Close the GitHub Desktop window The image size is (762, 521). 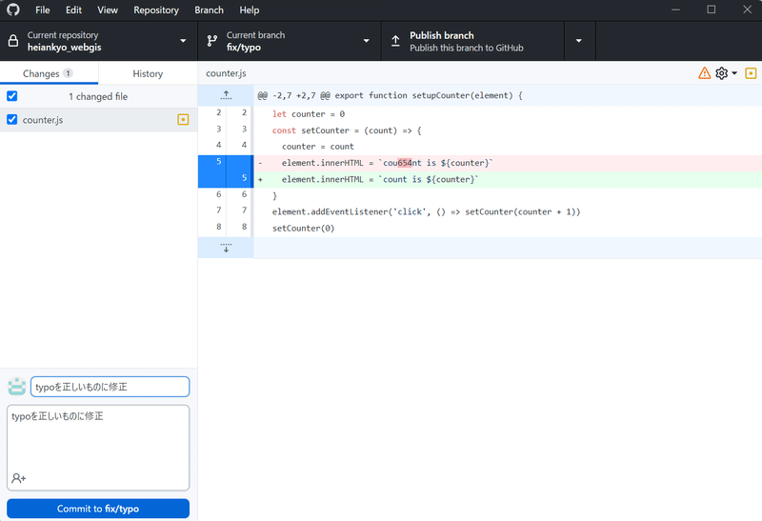pos(748,10)
